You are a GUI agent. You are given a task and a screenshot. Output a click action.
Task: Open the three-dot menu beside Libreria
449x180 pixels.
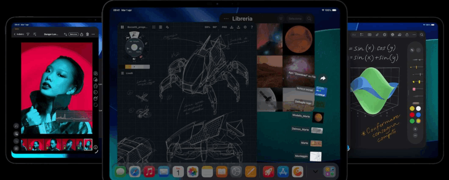coord(226,19)
